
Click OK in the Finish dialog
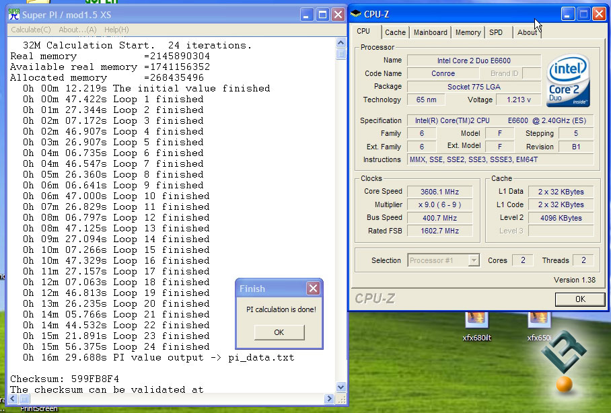coord(279,332)
